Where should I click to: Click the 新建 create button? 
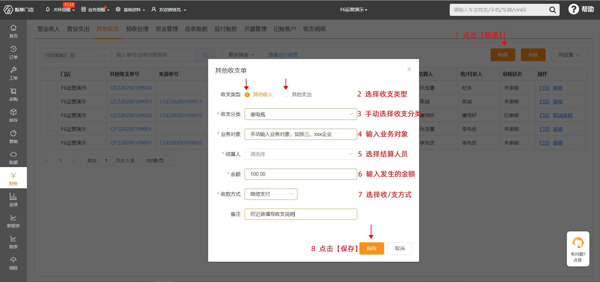503,55
